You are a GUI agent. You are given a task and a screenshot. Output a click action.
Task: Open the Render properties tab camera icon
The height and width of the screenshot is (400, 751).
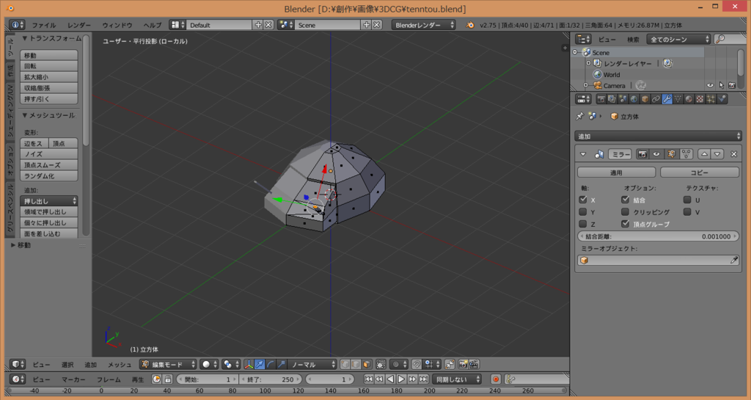[x=601, y=99]
